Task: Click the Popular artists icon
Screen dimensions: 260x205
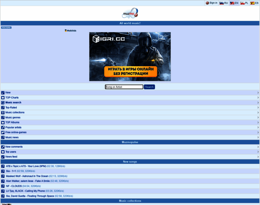Action: click(x=3, y=127)
